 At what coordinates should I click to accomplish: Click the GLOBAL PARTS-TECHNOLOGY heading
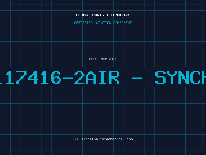103,15
